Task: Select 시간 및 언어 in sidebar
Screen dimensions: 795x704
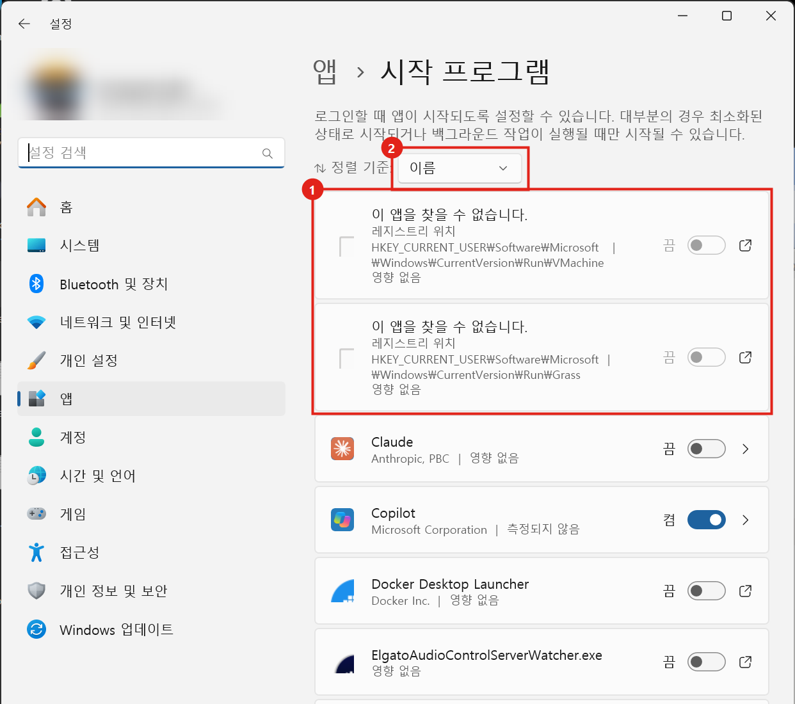Action: (151, 476)
